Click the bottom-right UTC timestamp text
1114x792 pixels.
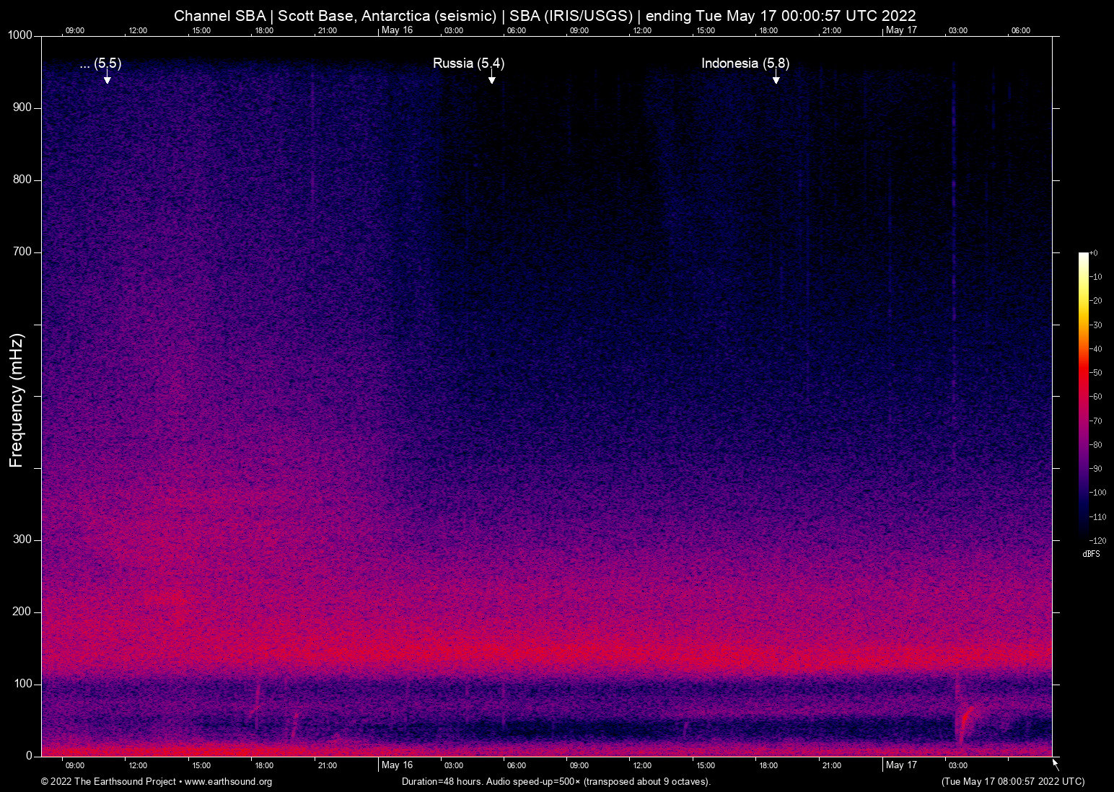pyautogui.click(x=1012, y=782)
